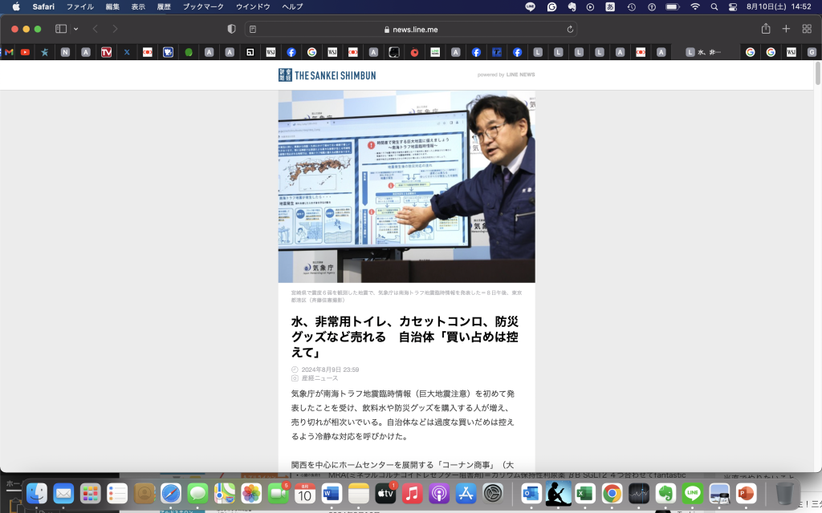Viewport: 822px width, 513px height.
Task: Click the battery status indicator
Action: click(672, 7)
